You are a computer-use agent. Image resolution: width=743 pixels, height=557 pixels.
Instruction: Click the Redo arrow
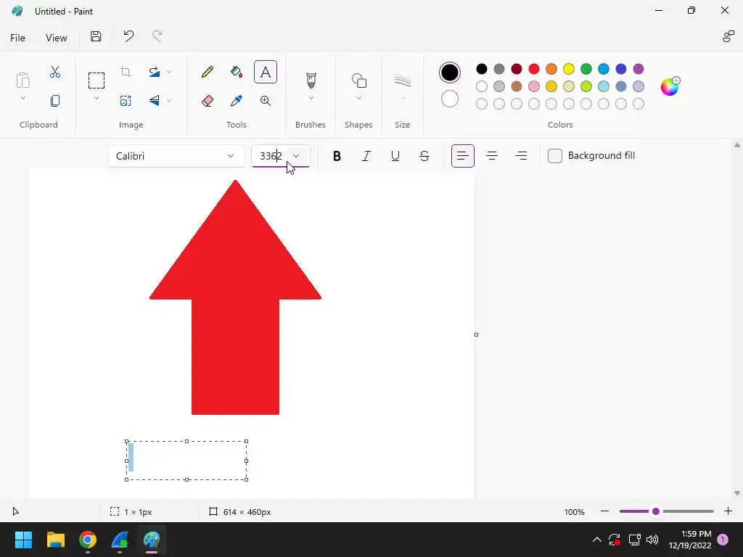(x=157, y=36)
